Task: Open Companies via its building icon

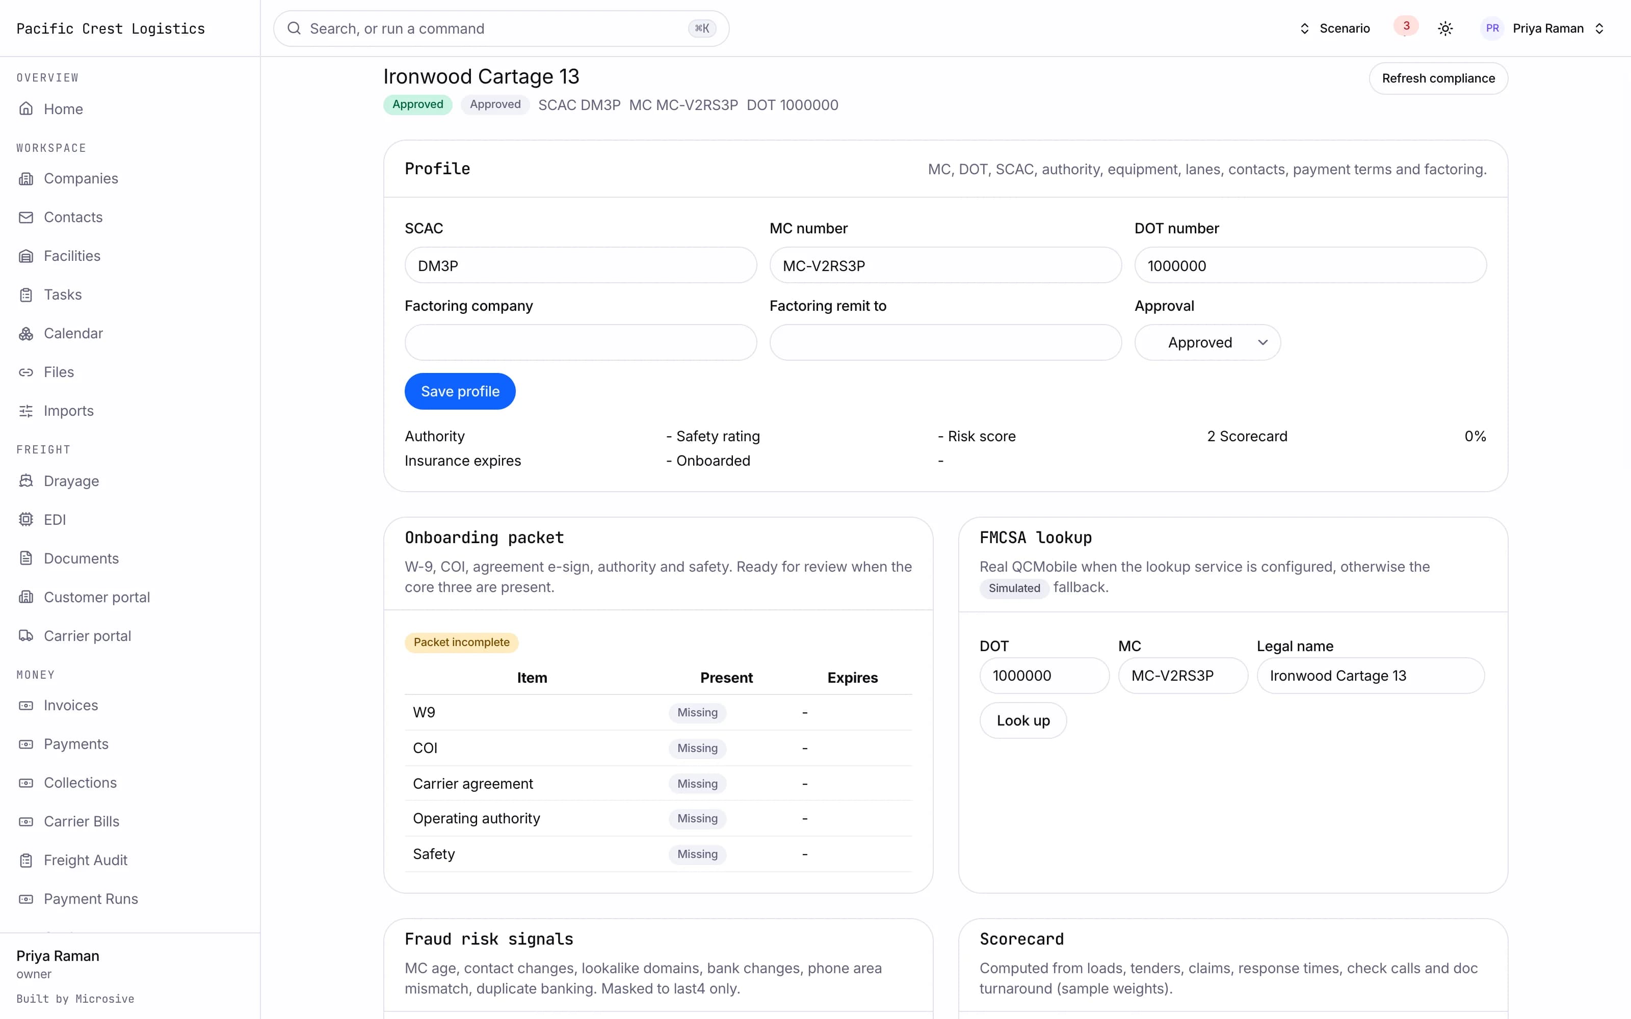Action: 25,179
